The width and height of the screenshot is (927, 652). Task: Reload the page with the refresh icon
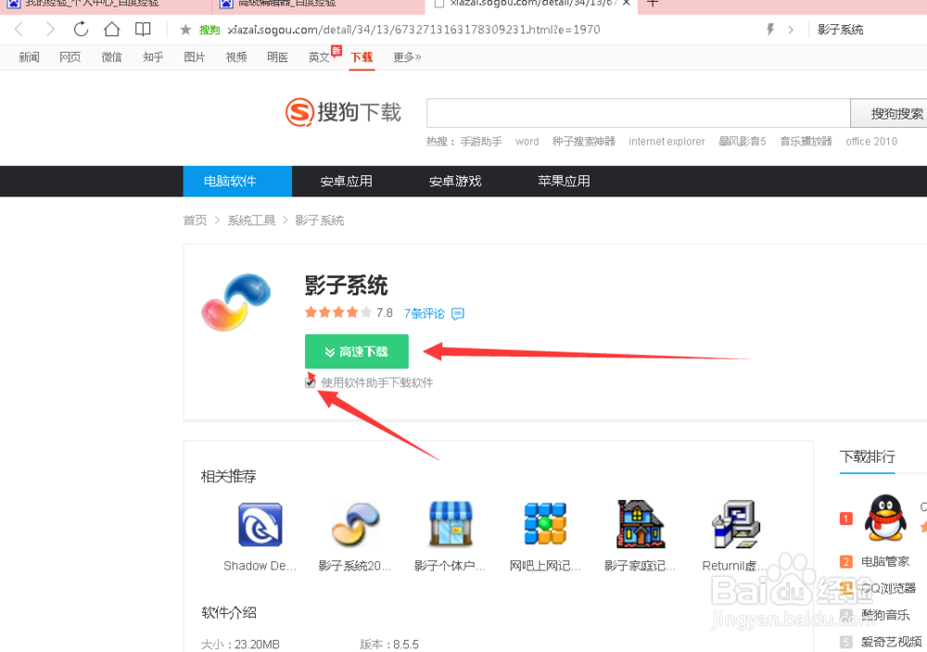coord(81,29)
